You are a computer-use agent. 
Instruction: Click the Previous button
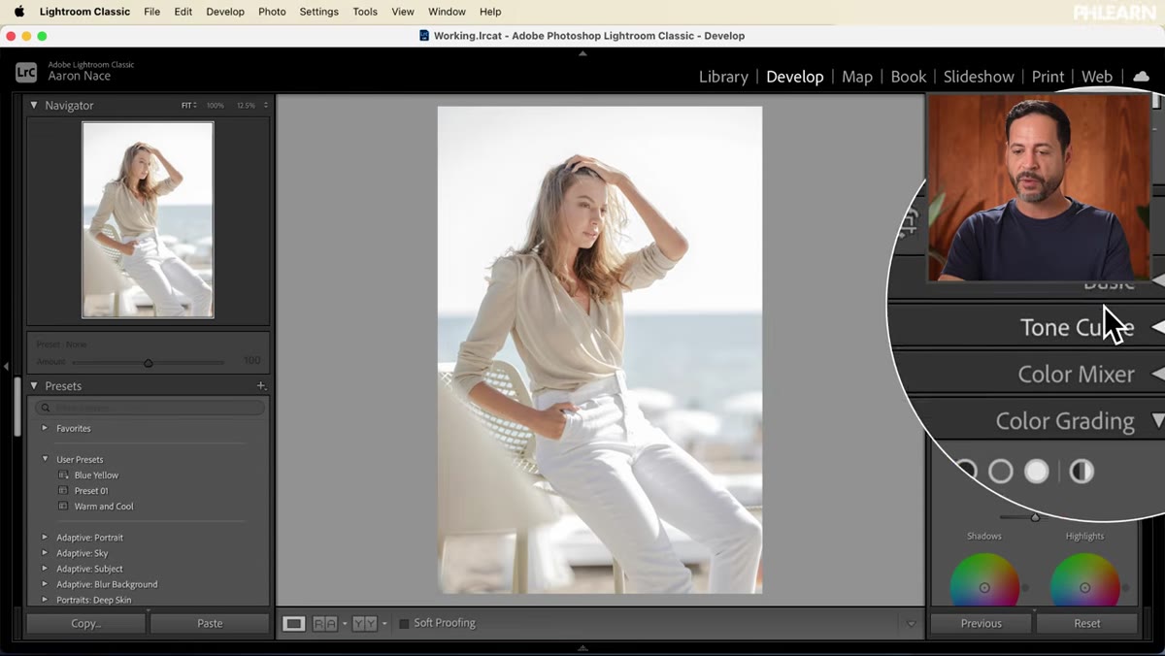pos(981,623)
